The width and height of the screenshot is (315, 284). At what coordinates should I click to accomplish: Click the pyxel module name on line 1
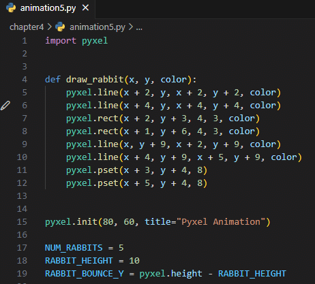tap(95, 41)
